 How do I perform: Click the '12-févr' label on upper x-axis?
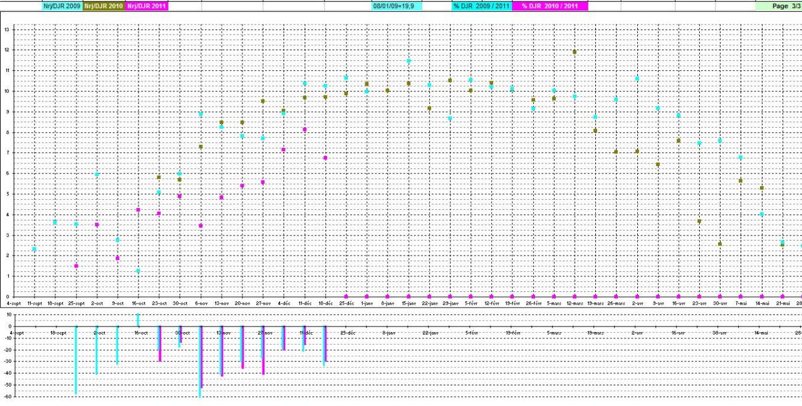pos(491,303)
